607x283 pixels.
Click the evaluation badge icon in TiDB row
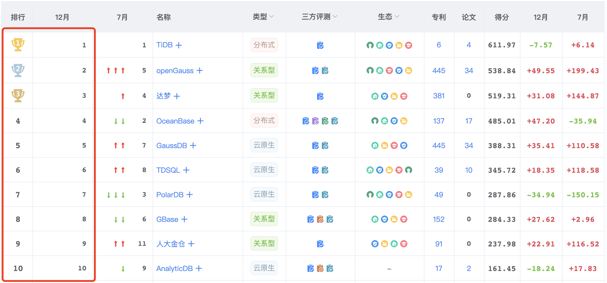[x=320, y=45]
